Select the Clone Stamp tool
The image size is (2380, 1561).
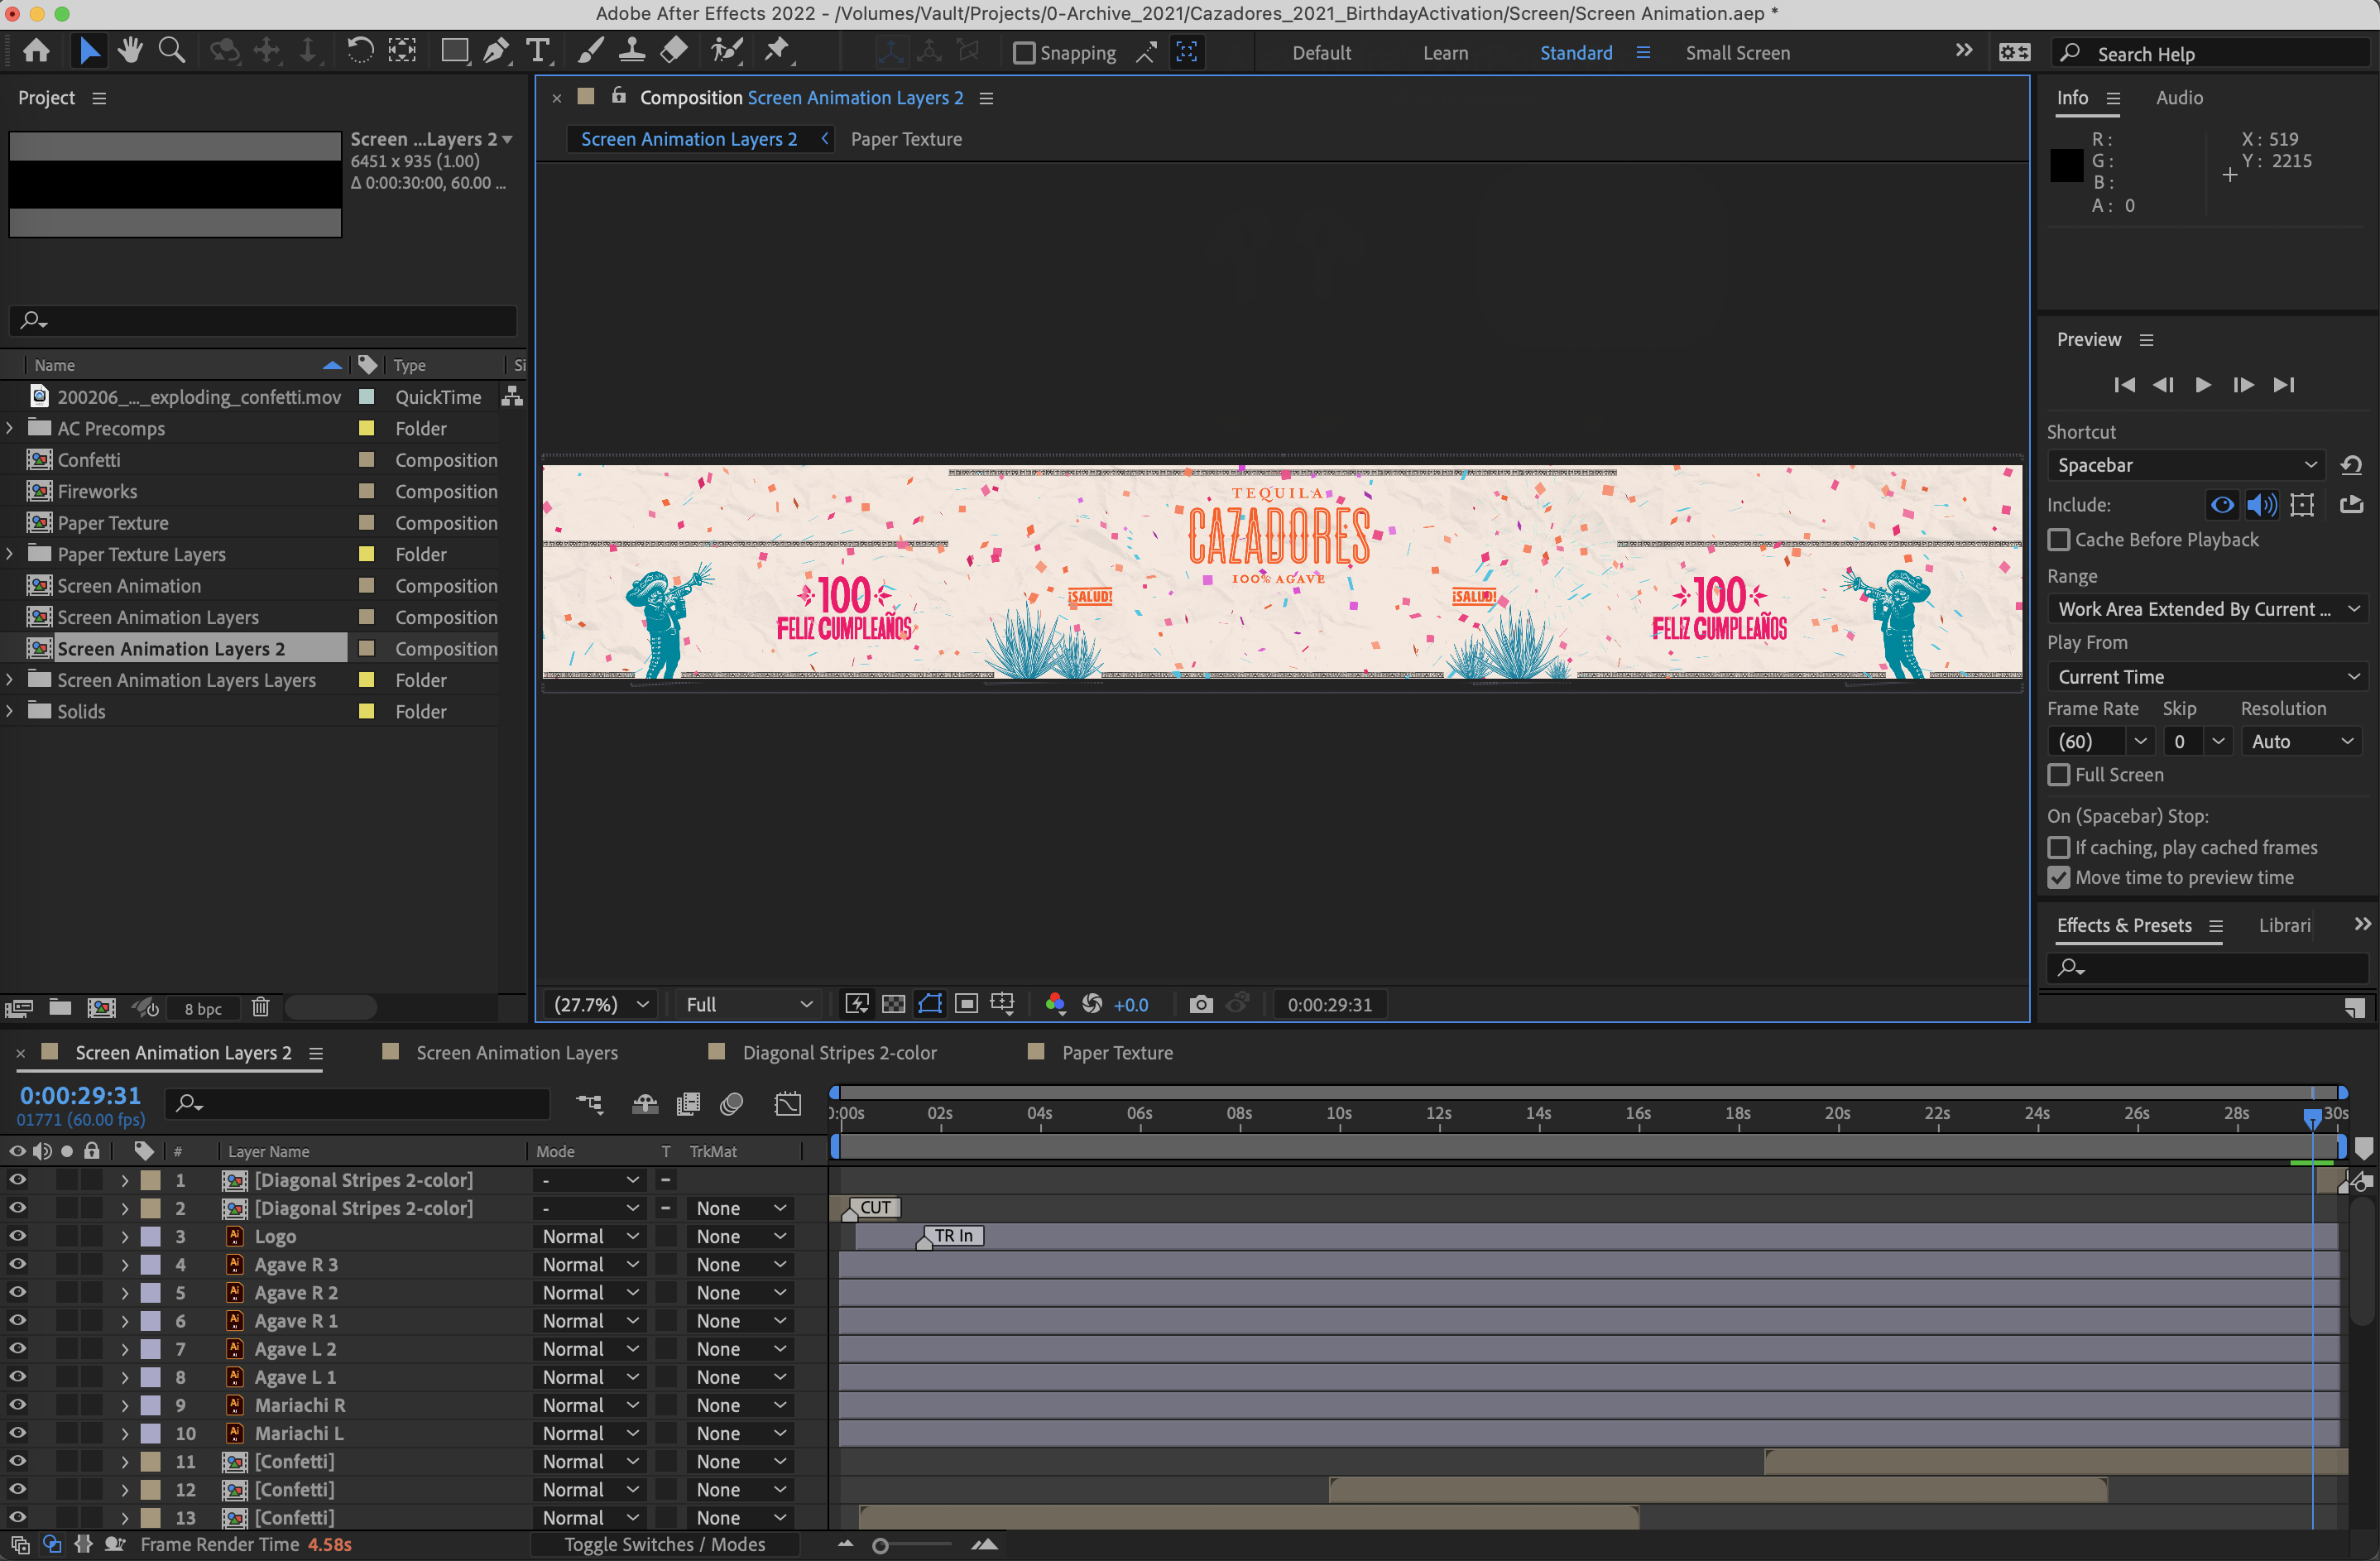coord(631,51)
